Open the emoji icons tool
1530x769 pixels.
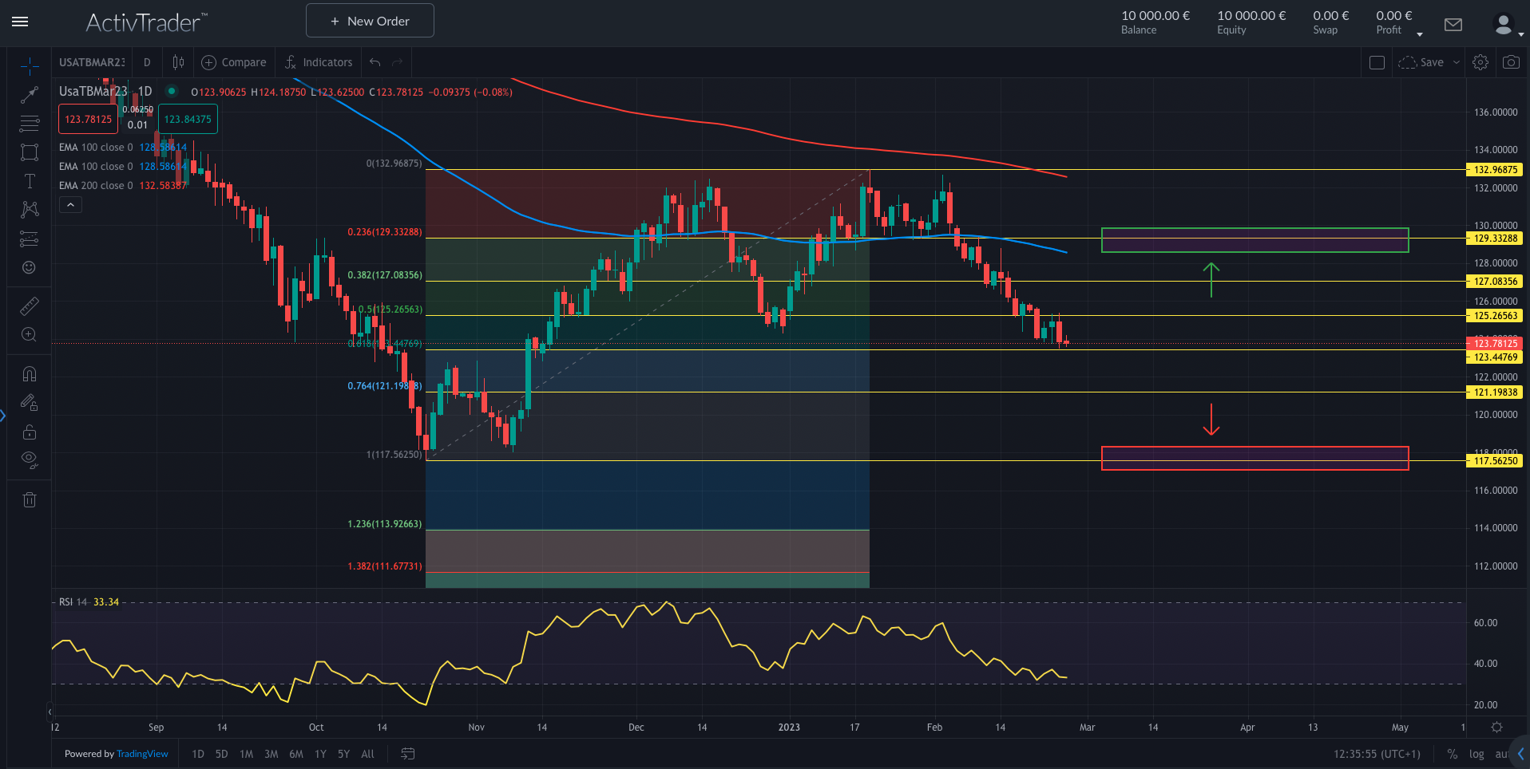30,267
